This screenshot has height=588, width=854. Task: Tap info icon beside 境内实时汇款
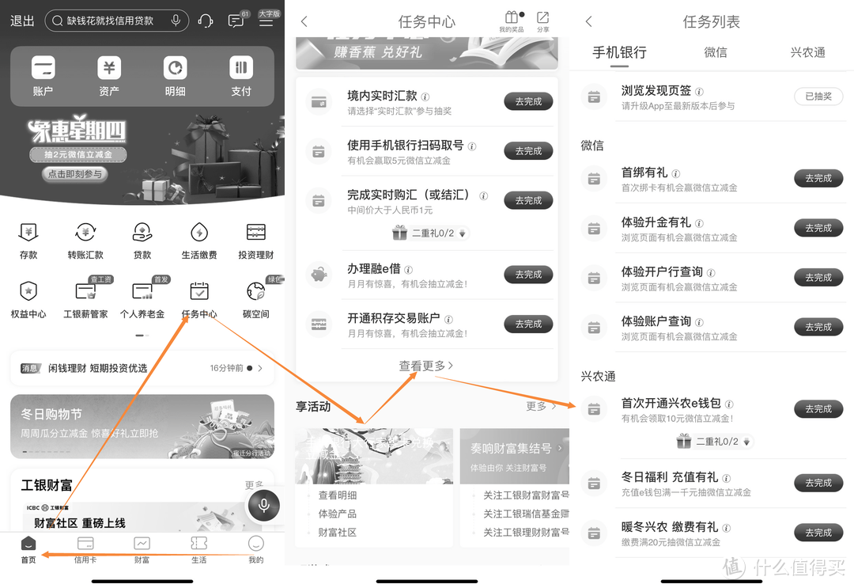pos(425,97)
